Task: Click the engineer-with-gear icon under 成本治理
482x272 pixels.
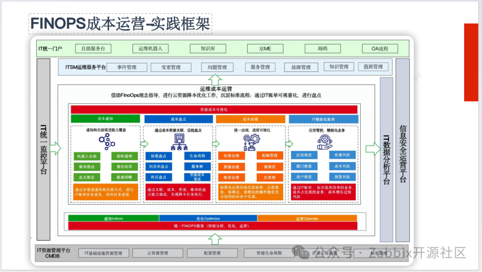Action: 251,142
